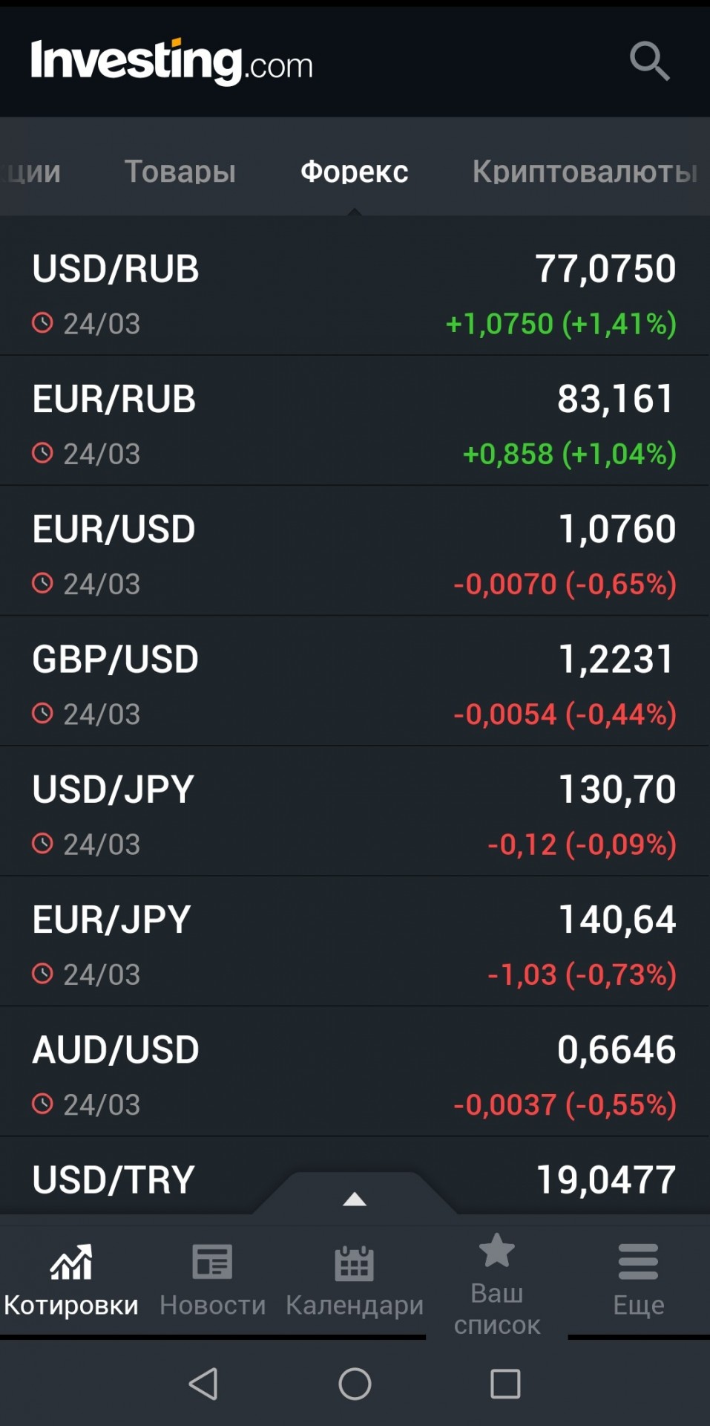
Task: Open Ваш список star icon
Action: point(497,1250)
